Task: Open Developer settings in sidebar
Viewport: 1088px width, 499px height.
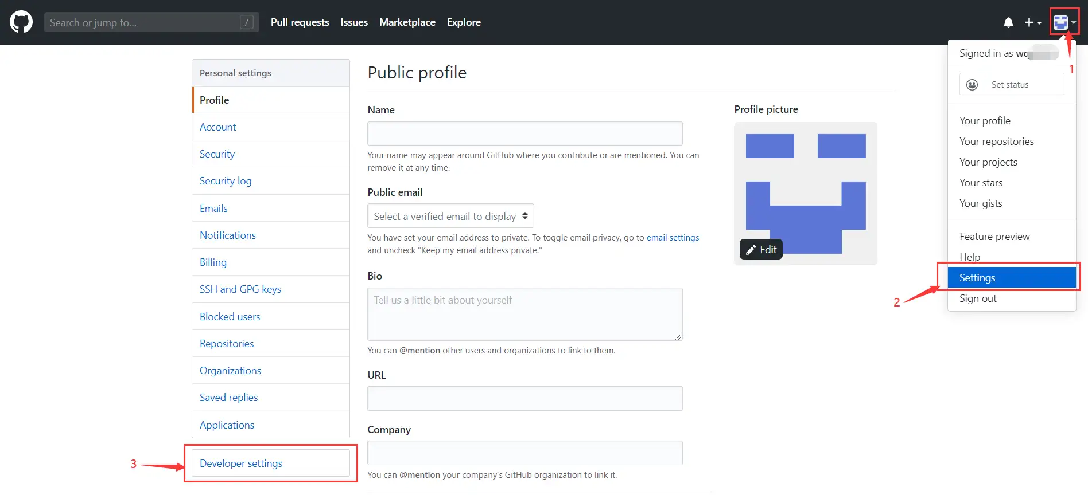Action: [x=241, y=463]
